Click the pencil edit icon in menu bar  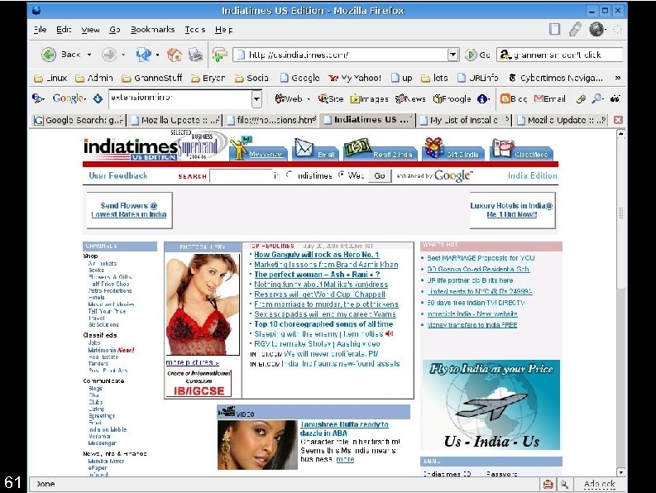[575, 29]
